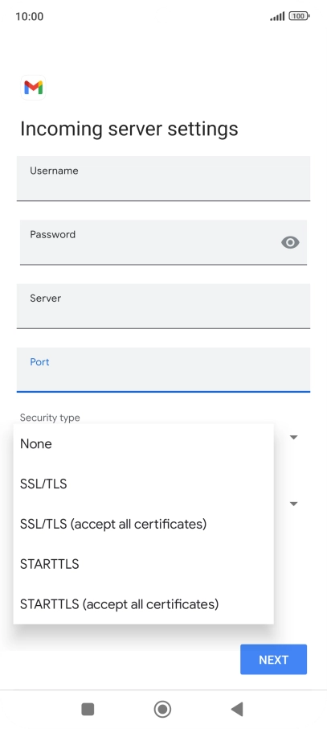The height and width of the screenshot is (729, 327).
Task: Tap the Gmail logo icon
Action: [x=34, y=88]
